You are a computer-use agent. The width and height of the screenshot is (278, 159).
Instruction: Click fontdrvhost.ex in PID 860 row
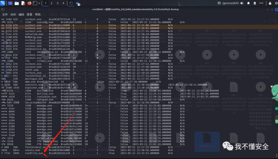[x=36, y=147]
